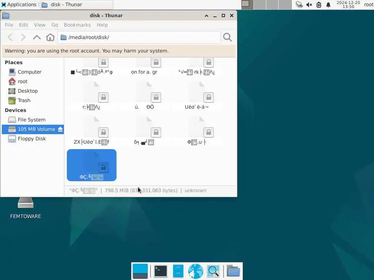The height and width of the screenshot is (280, 374).
Task: Click the highlighted file starting "ΦÇ"
Action: pos(92,165)
